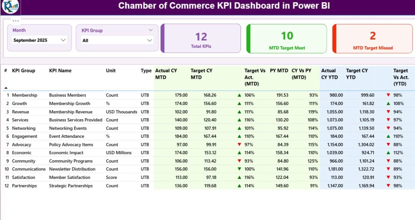Click the Actual CY MTD column header
The width and height of the screenshot is (415, 220).
coord(166,74)
